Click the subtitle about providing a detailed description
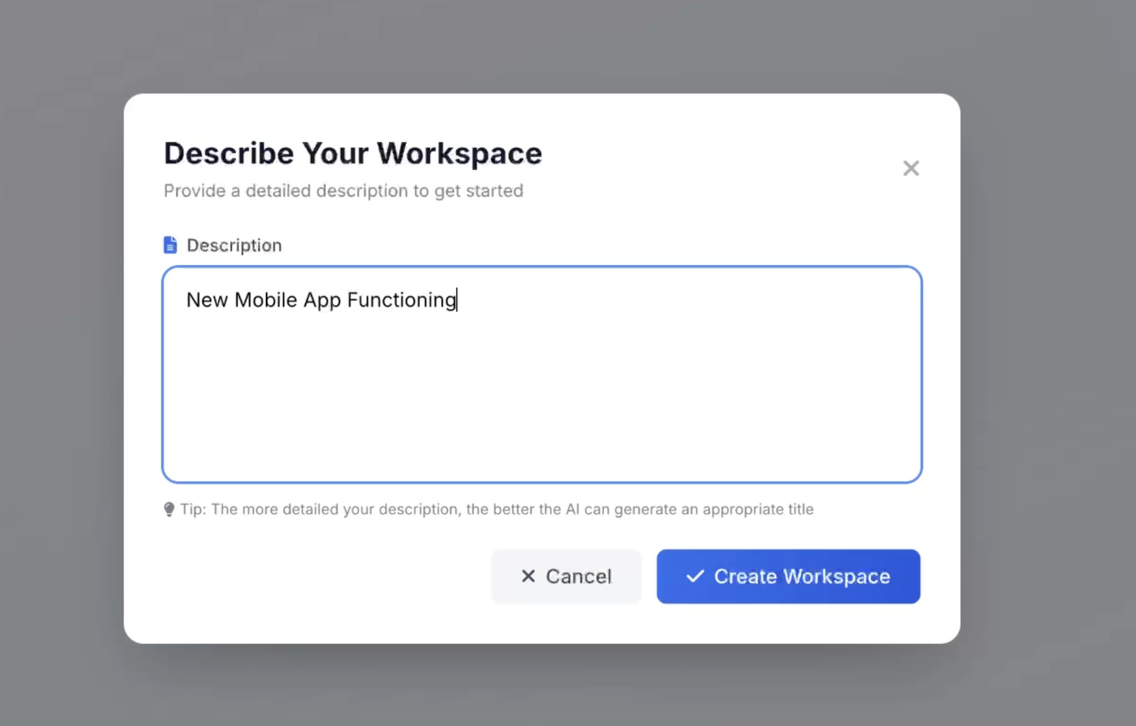This screenshot has height=726, width=1136. coord(344,190)
